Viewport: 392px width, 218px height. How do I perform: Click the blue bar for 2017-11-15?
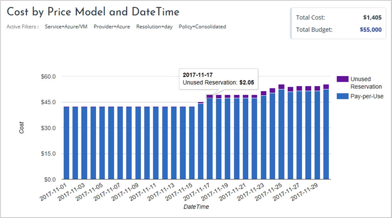click(x=192, y=143)
